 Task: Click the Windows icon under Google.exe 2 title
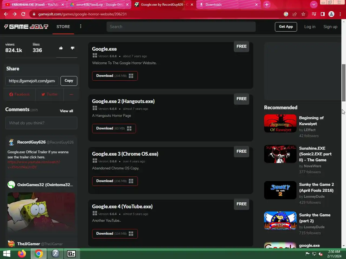point(95,108)
